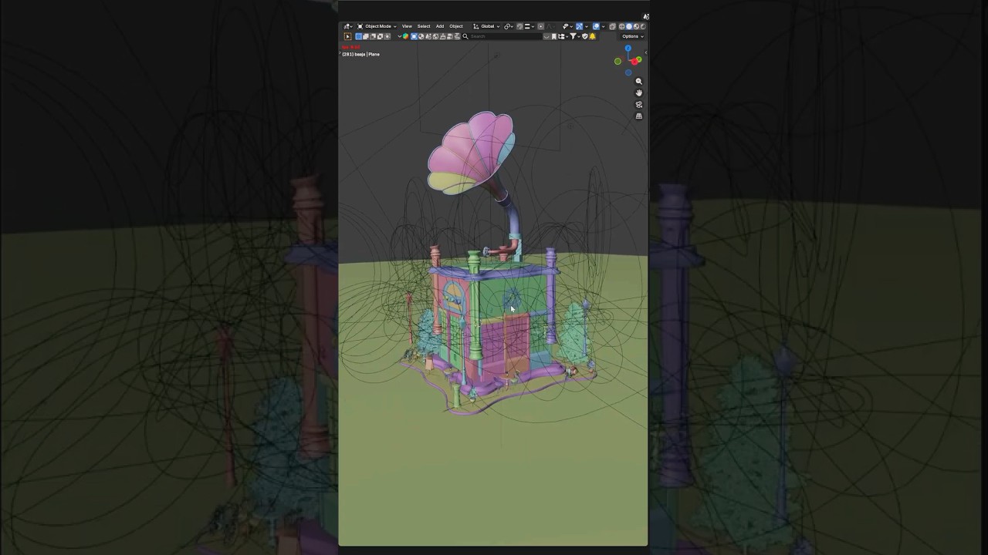Set selection mode to intersect
This screenshot has height=555, width=988.
pyautogui.click(x=387, y=36)
